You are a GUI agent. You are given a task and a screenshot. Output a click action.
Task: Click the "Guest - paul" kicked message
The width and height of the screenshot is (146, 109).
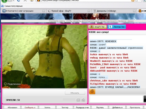(x=113, y=68)
